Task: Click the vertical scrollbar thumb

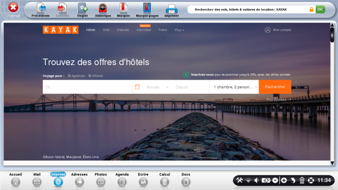Action: click(x=332, y=35)
